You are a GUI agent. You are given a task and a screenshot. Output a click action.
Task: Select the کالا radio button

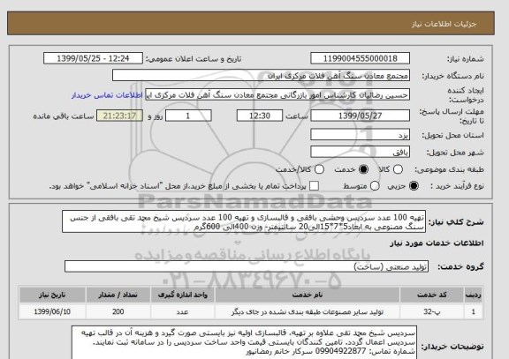tap(398, 169)
